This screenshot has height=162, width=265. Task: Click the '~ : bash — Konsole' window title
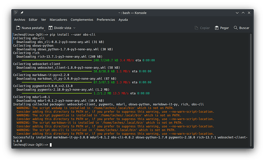click(x=132, y=13)
